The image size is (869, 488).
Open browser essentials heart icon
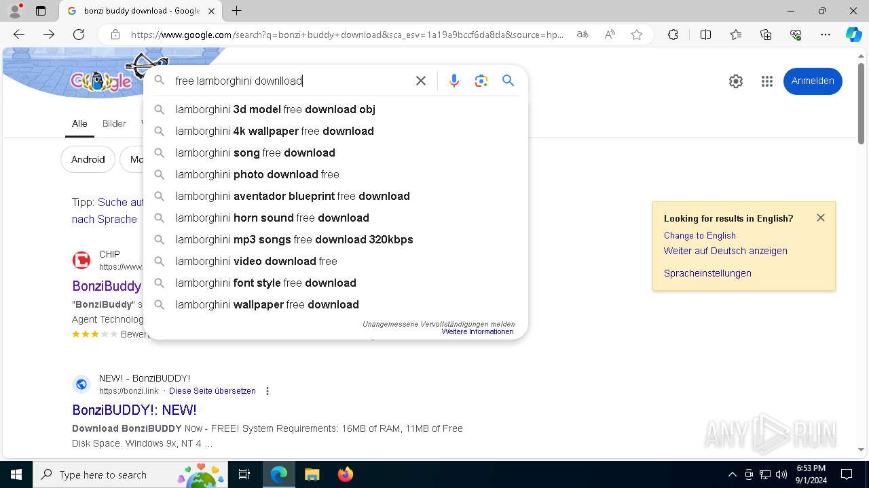pyautogui.click(x=796, y=35)
